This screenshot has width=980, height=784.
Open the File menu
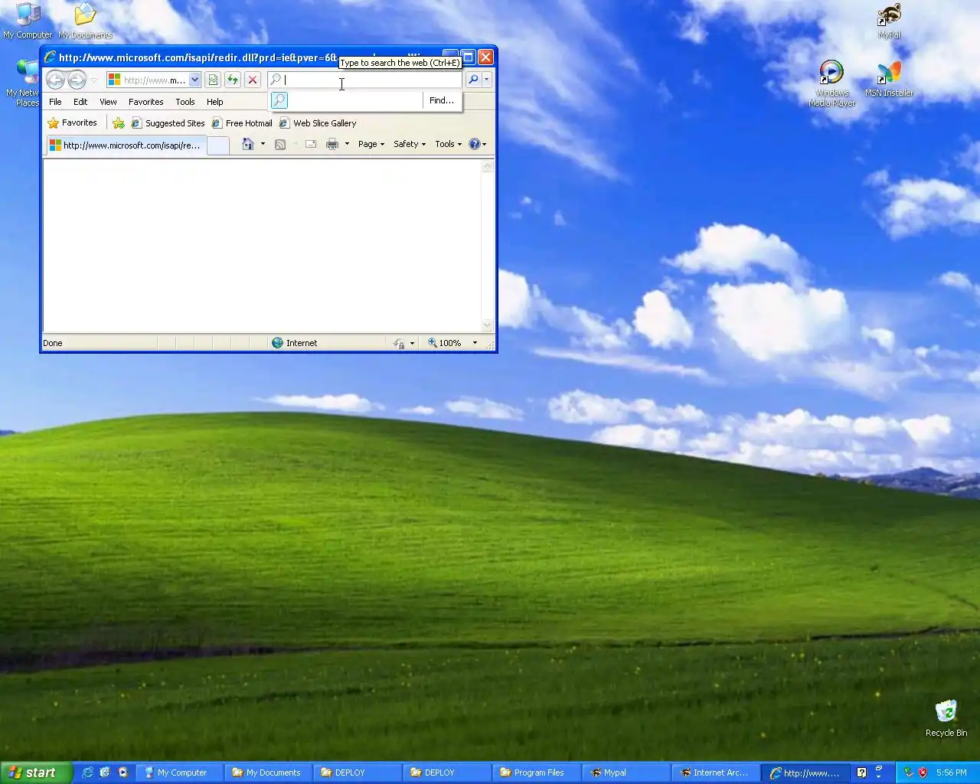pyautogui.click(x=55, y=102)
